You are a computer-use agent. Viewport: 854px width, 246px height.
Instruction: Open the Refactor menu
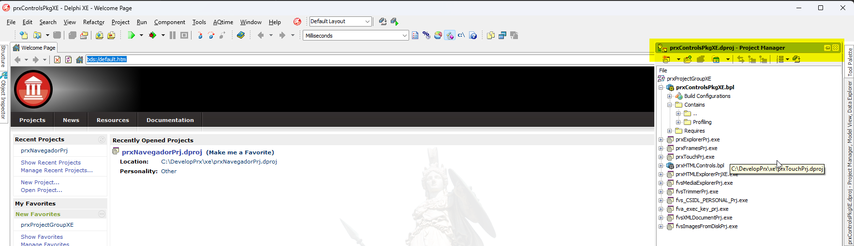pos(93,22)
